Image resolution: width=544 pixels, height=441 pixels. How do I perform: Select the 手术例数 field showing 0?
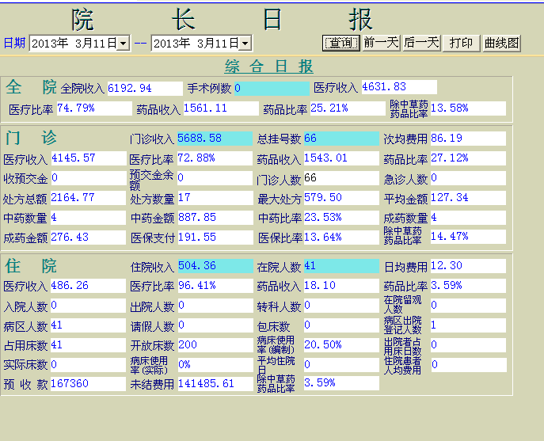(x=272, y=88)
